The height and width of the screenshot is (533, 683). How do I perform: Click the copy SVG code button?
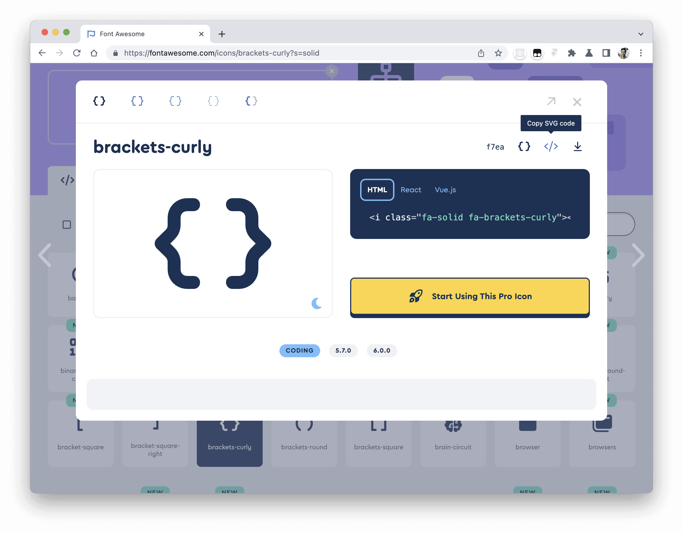pos(551,146)
